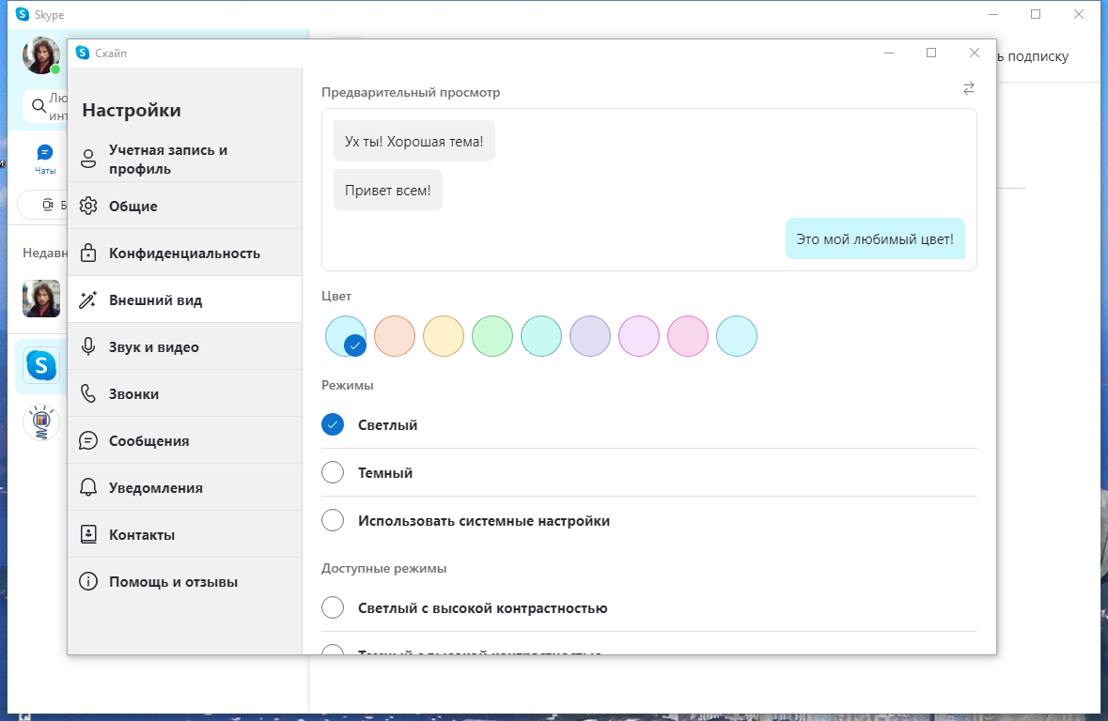
Task: Click the Calls phone icon
Action: point(88,393)
